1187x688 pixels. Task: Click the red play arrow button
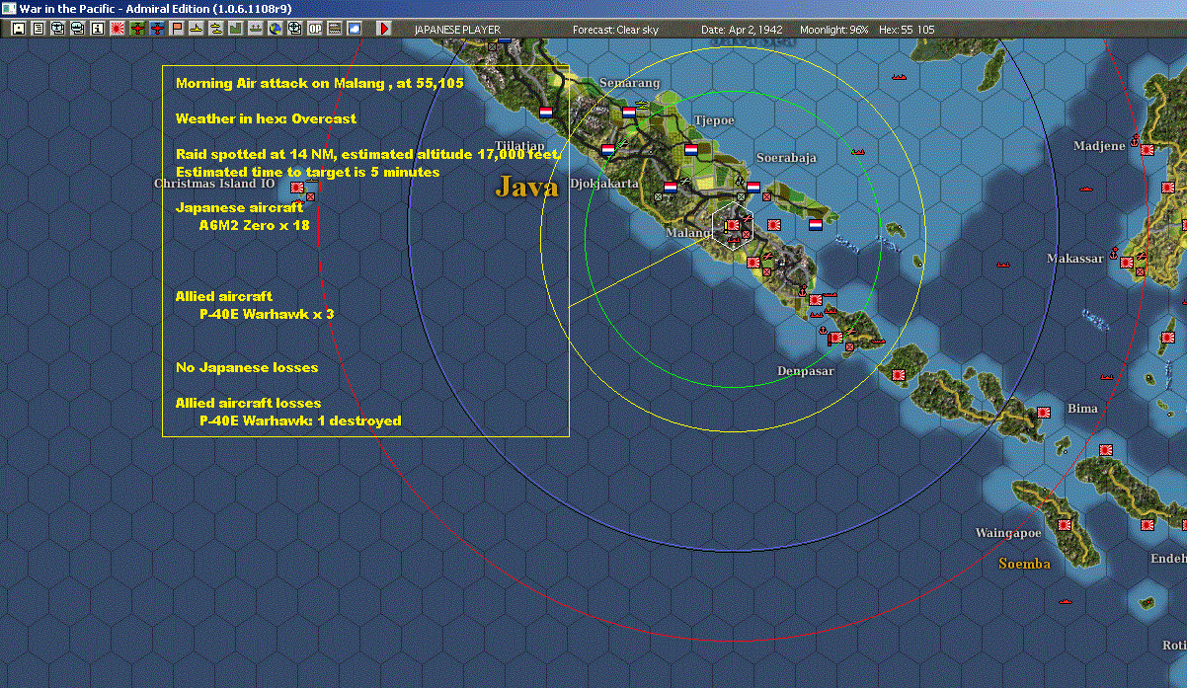click(384, 29)
